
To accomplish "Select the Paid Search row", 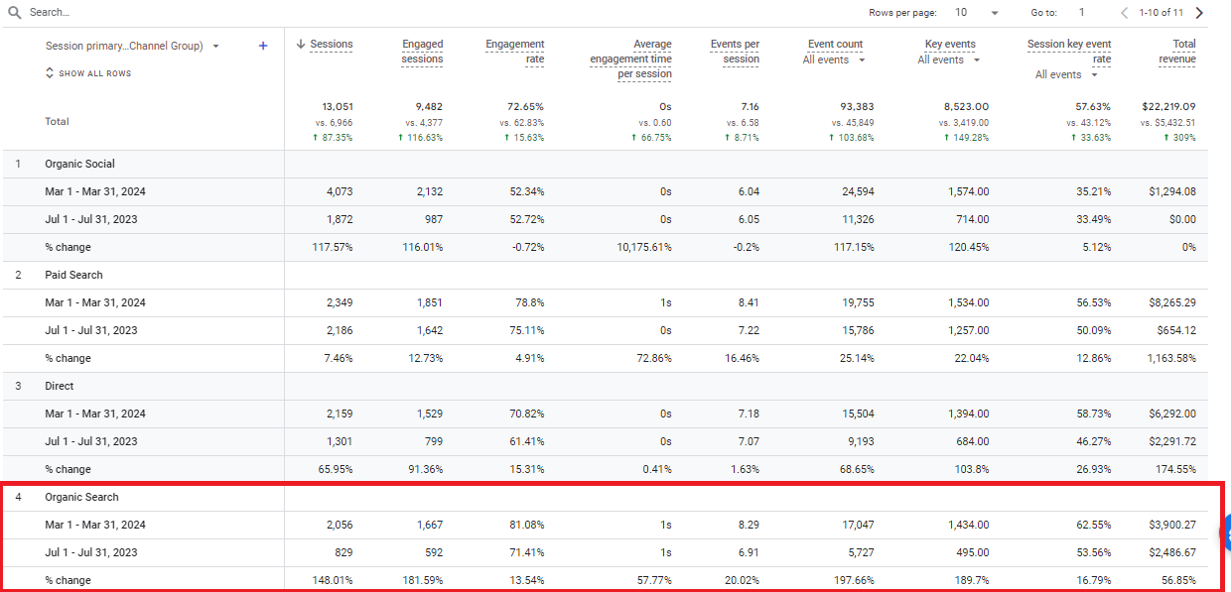I will click(605, 275).
